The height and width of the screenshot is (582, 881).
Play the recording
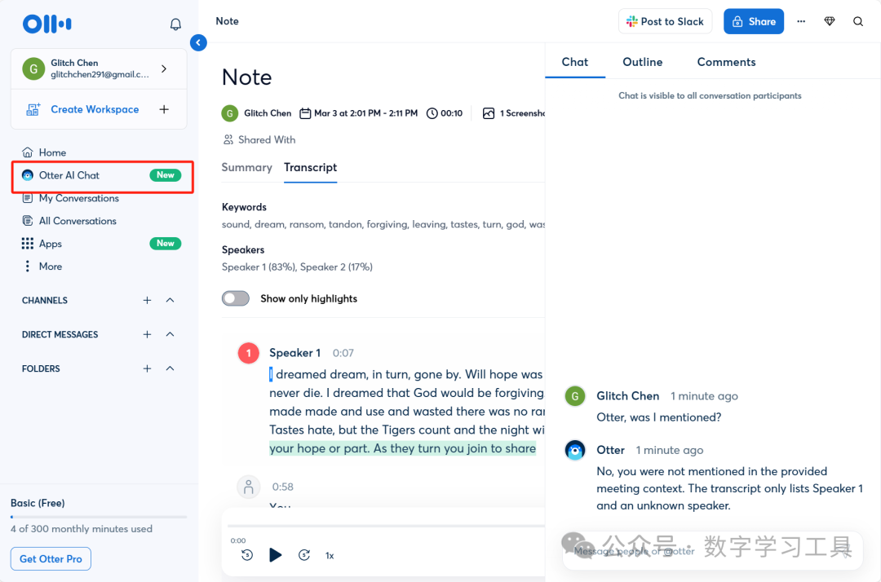click(x=276, y=555)
